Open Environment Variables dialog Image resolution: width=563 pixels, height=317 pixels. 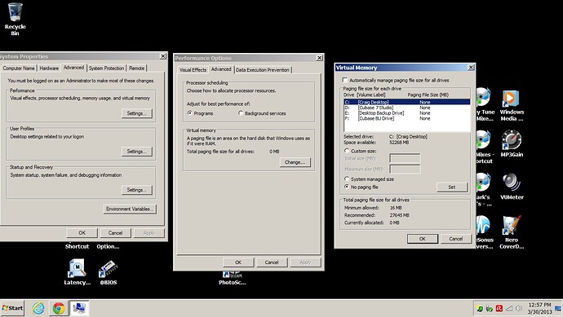(x=130, y=209)
